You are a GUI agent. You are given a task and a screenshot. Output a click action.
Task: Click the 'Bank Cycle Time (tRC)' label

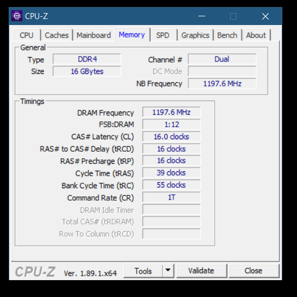coord(98,185)
